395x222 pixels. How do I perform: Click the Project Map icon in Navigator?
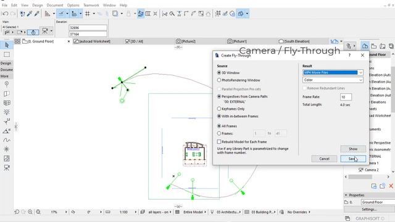pos(365,46)
